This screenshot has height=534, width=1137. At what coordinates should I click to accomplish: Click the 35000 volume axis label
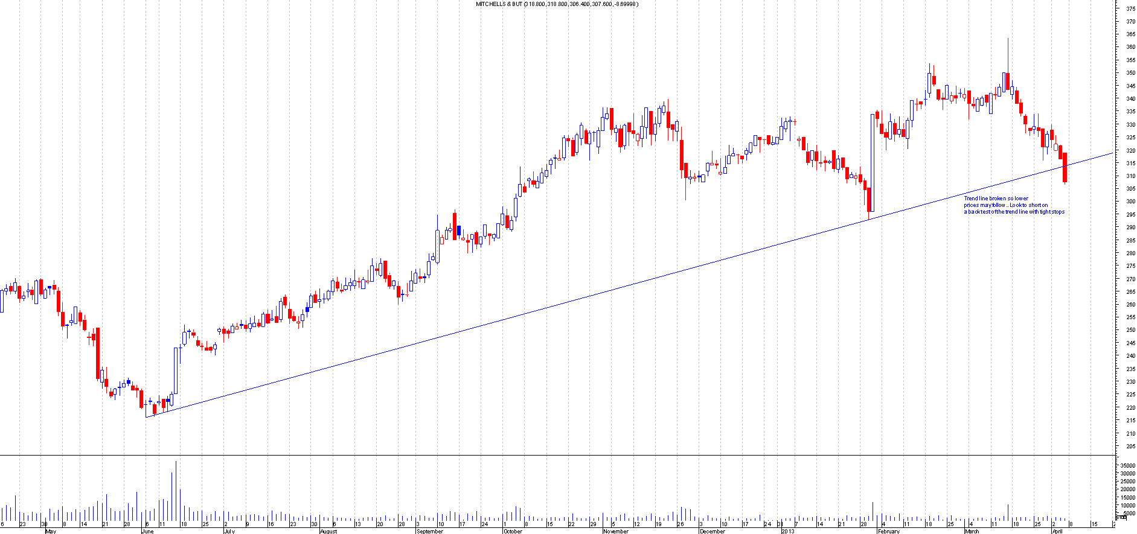pos(1127,466)
